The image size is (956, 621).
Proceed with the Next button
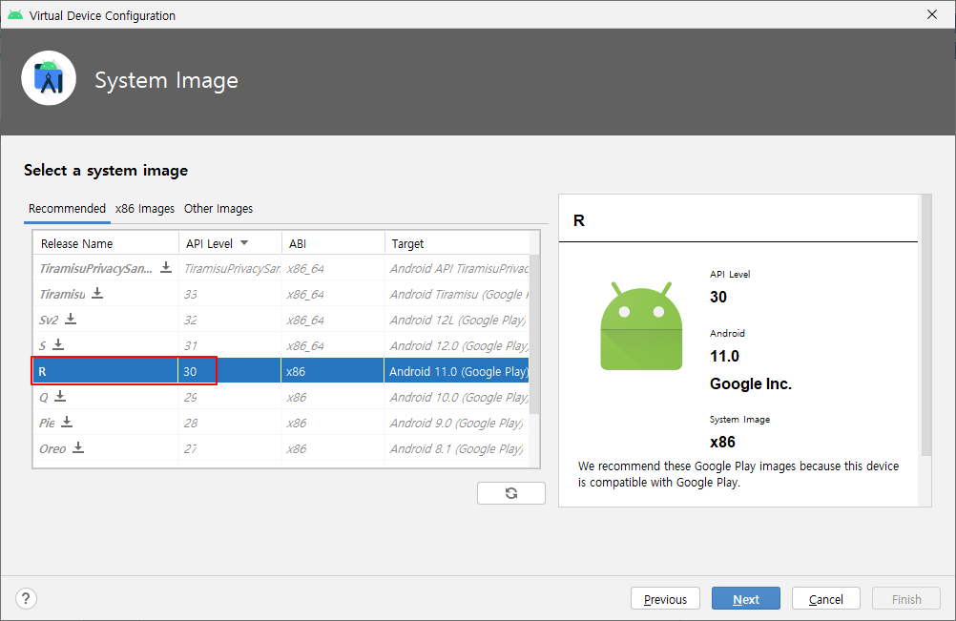click(746, 599)
